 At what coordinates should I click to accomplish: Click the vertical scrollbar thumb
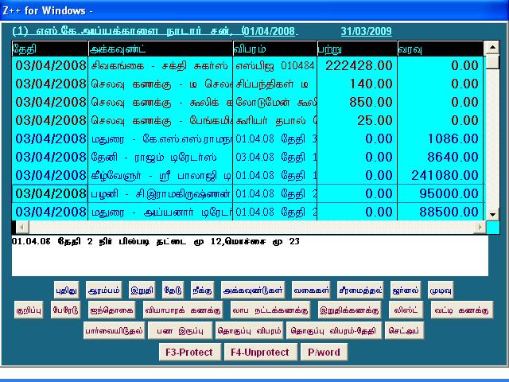[x=492, y=62]
